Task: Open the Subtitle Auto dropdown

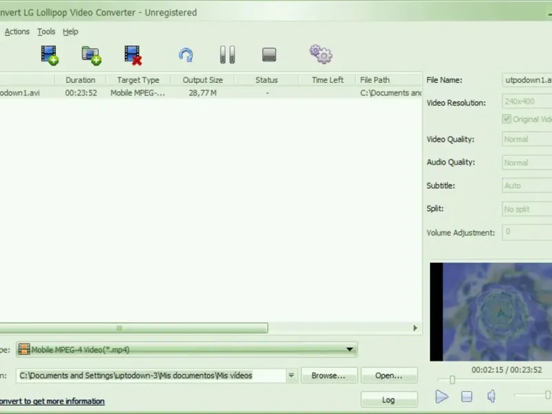Action: click(x=527, y=186)
